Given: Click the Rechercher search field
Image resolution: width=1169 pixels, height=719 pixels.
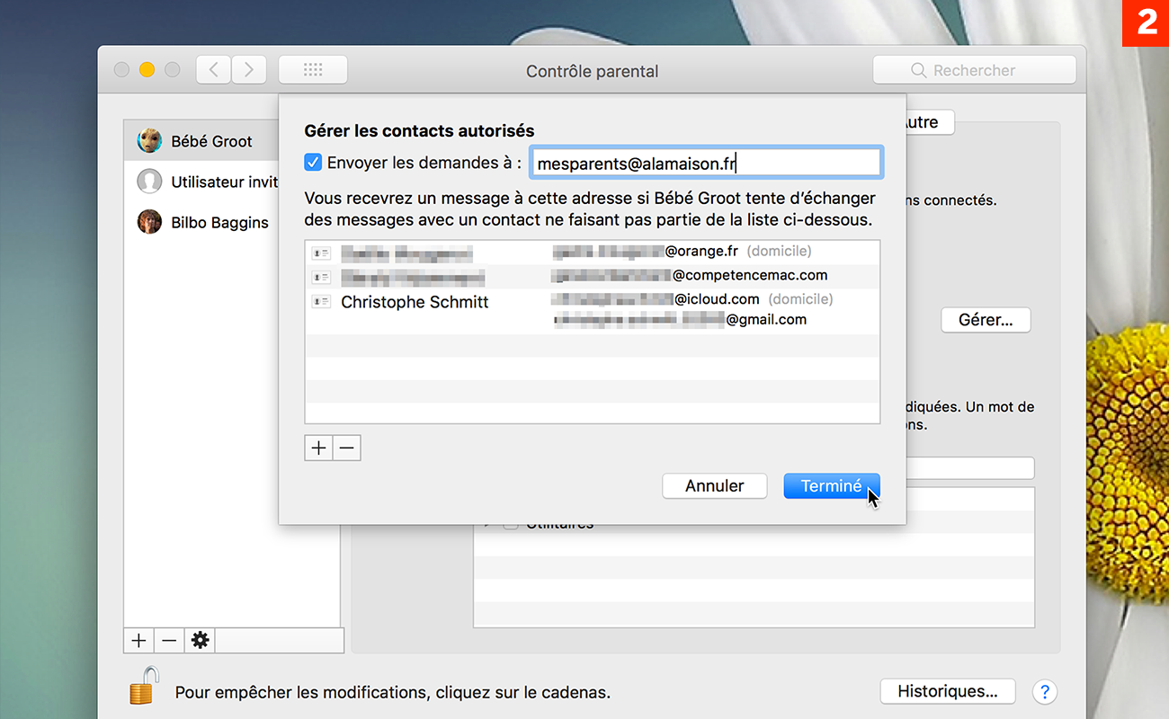Looking at the screenshot, I should [x=975, y=70].
